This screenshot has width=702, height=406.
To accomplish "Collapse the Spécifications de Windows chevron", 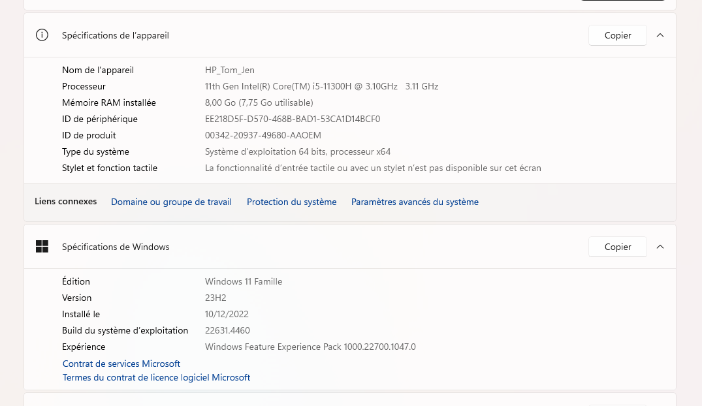I will [660, 247].
